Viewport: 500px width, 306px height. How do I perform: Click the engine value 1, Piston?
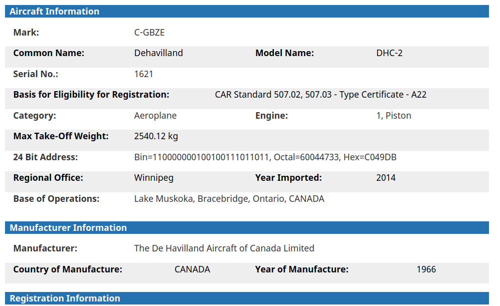394,116
